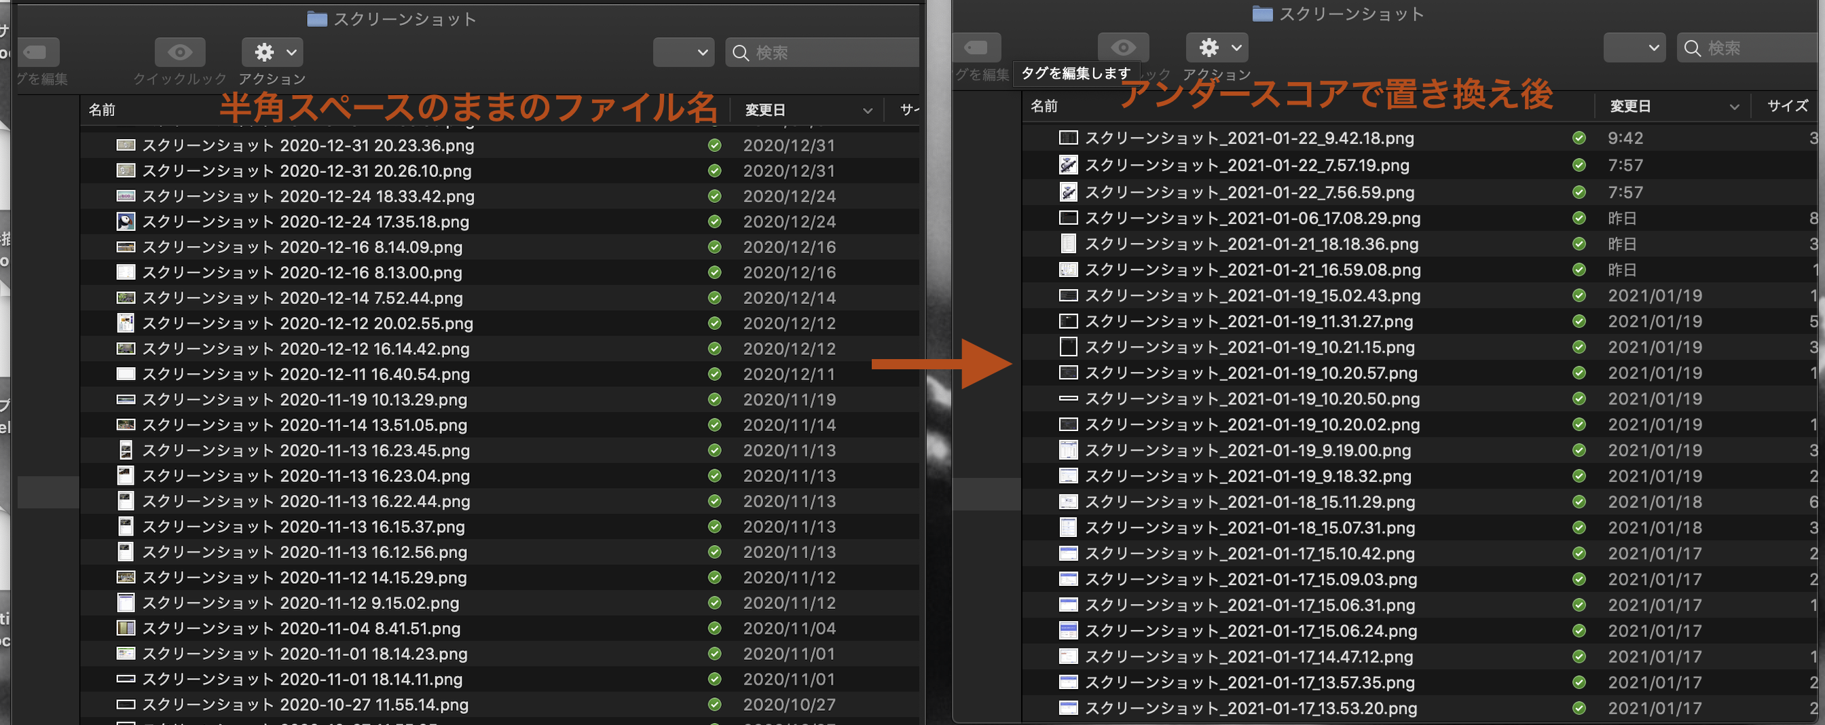
Task: Sort by 変更日 column in right window
Action: click(x=1630, y=106)
